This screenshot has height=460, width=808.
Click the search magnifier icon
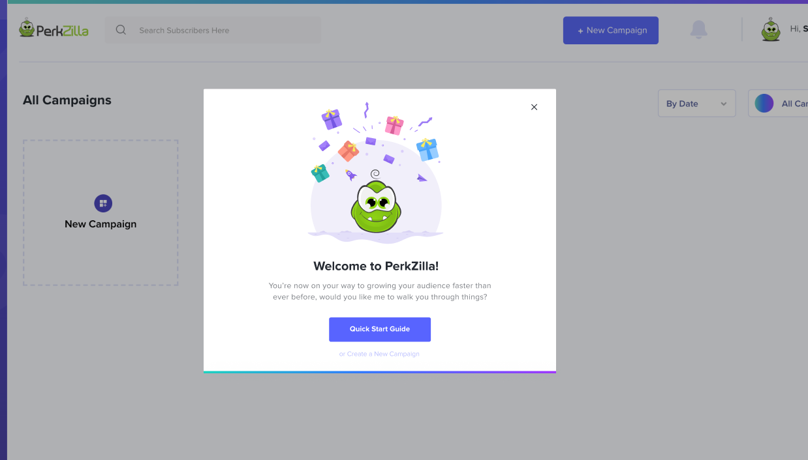(121, 30)
